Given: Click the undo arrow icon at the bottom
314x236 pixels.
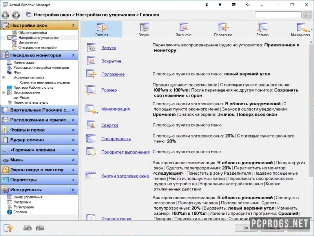Looking at the screenshot, I should 27,228.
